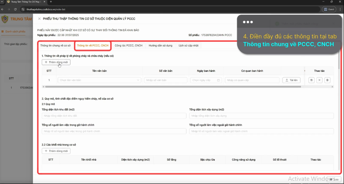Open the Chọn tên văn bản dropdown
Screen dimensions: 344x184
[100, 80]
